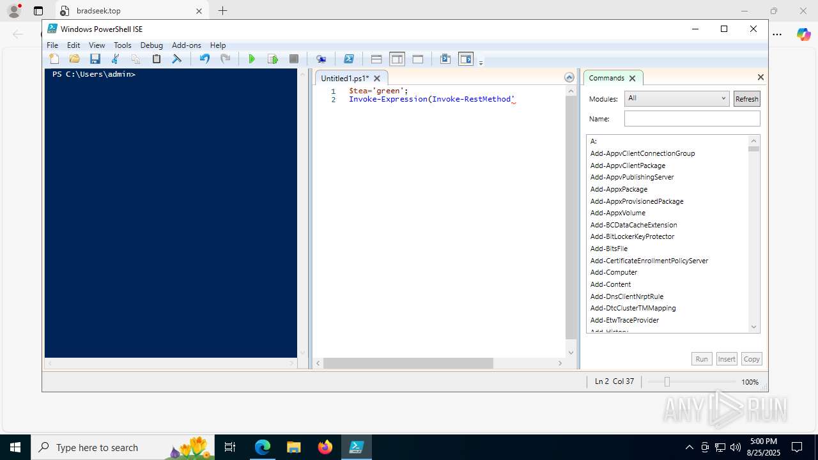
Task: Show Command Window icon
Action: coord(445,59)
